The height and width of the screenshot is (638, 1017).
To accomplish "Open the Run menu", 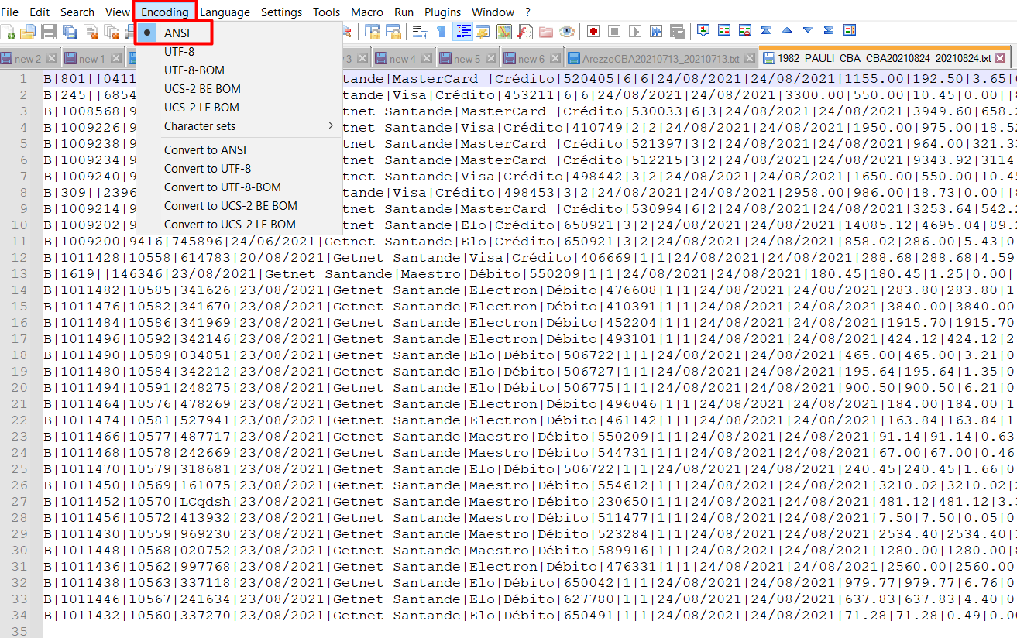I will [x=404, y=12].
